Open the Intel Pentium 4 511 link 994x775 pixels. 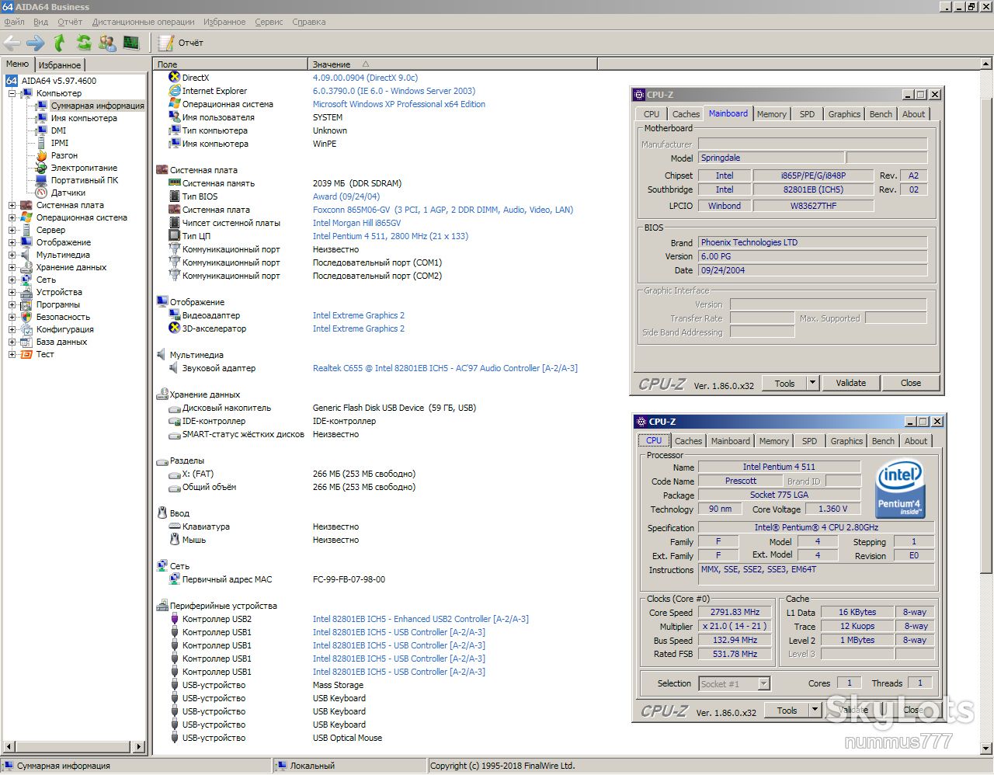click(x=391, y=236)
